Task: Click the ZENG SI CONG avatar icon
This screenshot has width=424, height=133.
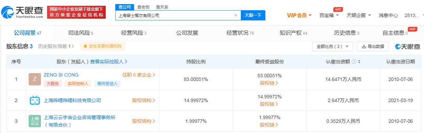Action: tap(35, 79)
